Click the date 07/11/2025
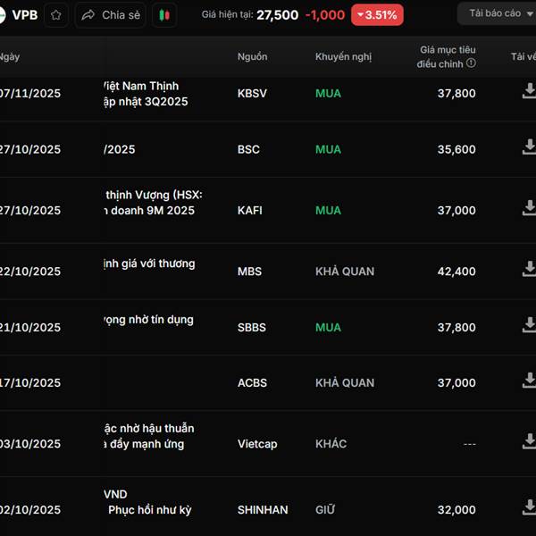536x536 pixels. tap(30, 93)
